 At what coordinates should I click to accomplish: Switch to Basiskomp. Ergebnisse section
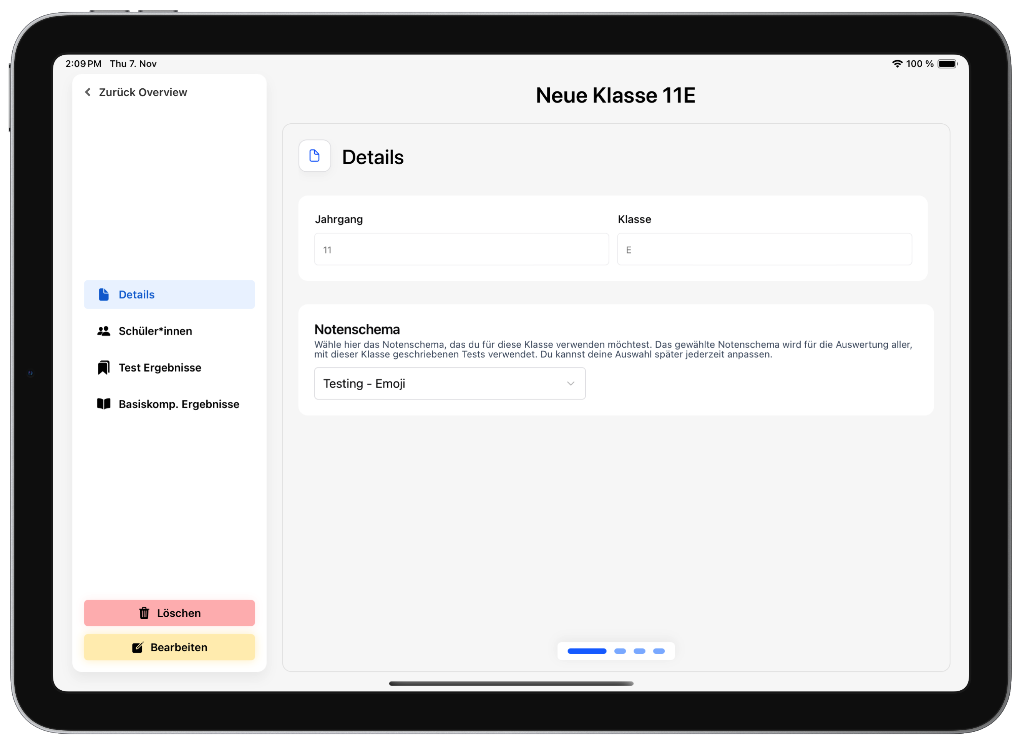click(x=179, y=404)
